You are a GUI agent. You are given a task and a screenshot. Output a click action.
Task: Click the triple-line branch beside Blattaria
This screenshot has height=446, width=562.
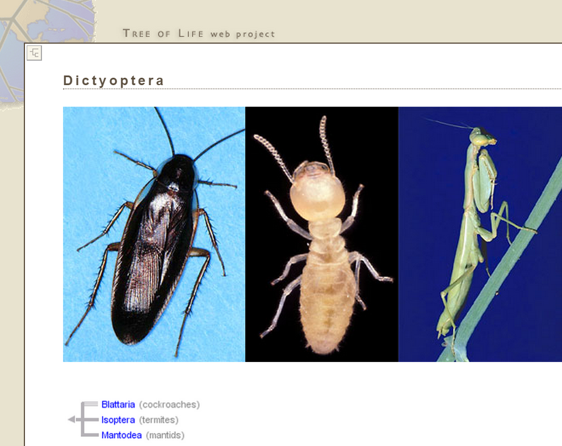point(91,404)
